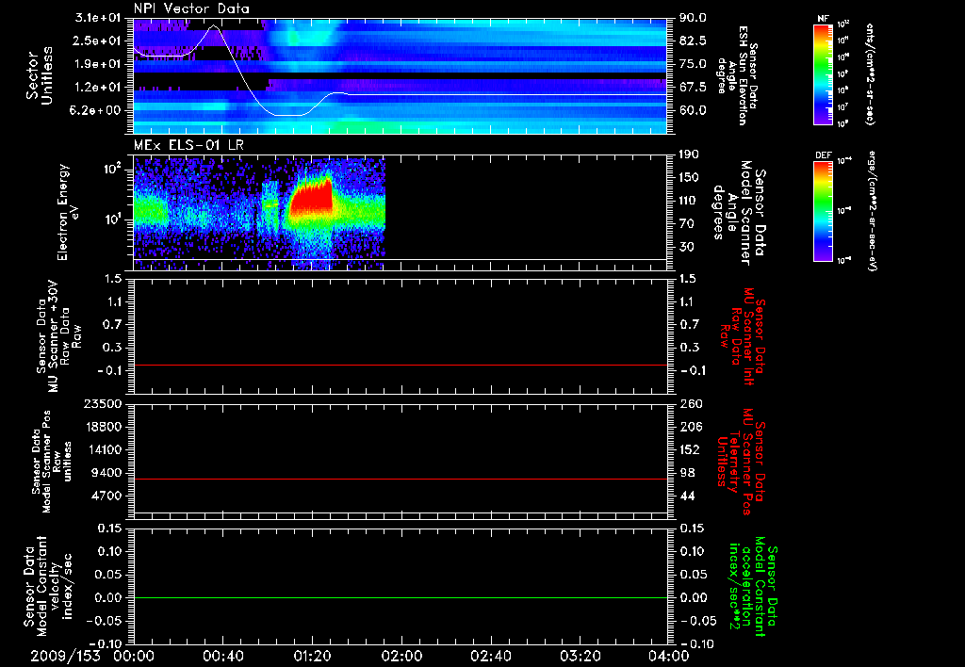The image size is (965, 667).
Task: Click the 02:00 time axis label
Action: [401, 656]
